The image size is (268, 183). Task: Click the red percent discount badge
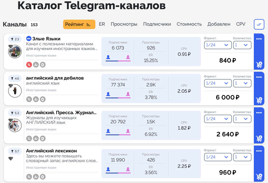click(29, 65)
